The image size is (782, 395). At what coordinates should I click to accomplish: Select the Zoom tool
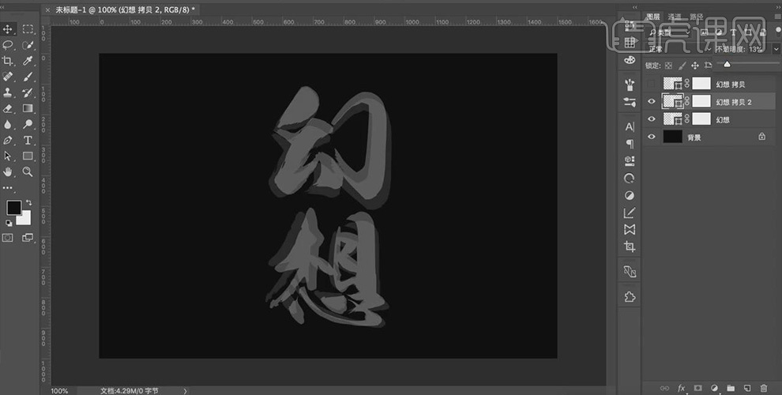pos(28,172)
